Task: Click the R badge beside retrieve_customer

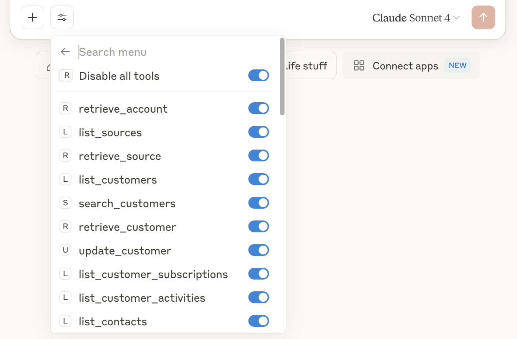Action: (65, 226)
